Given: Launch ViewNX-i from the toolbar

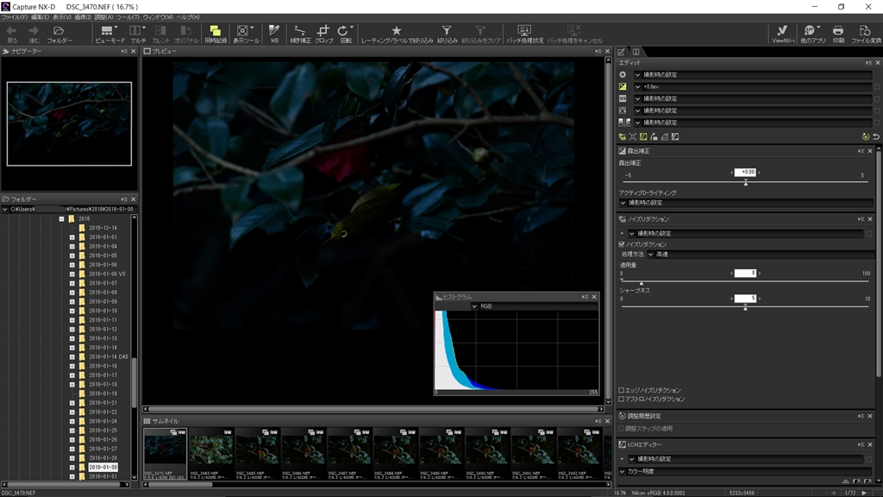Looking at the screenshot, I should click(x=782, y=34).
